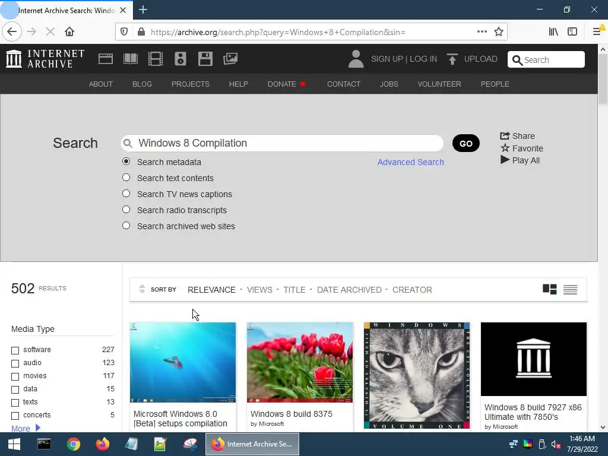Click the upload arrow icon
Image resolution: width=608 pixels, height=456 pixels.
click(x=452, y=59)
